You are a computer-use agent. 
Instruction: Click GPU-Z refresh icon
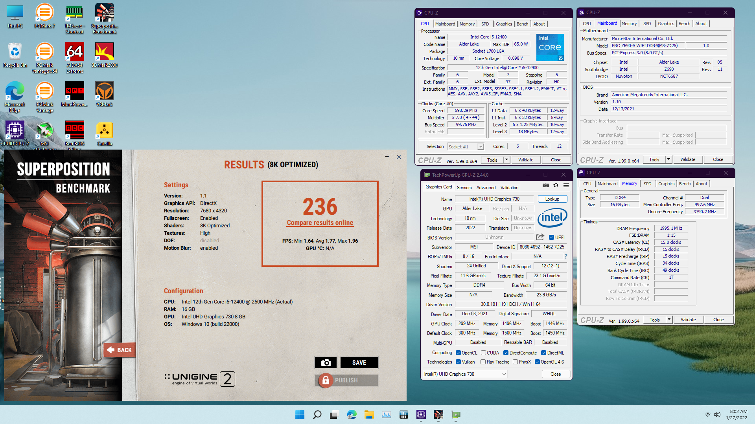point(556,186)
